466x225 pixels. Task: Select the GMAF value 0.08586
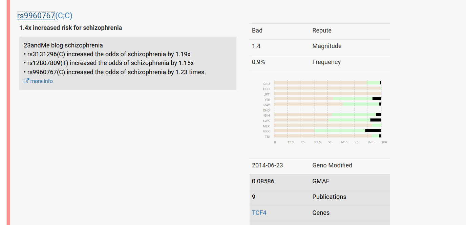point(263,181)
